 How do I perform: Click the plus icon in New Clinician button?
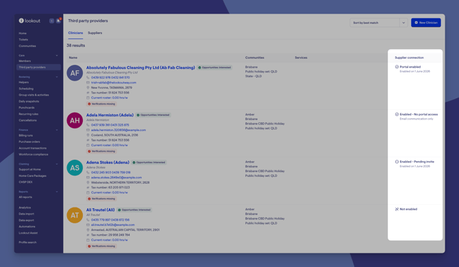click(x=417, y=23)
